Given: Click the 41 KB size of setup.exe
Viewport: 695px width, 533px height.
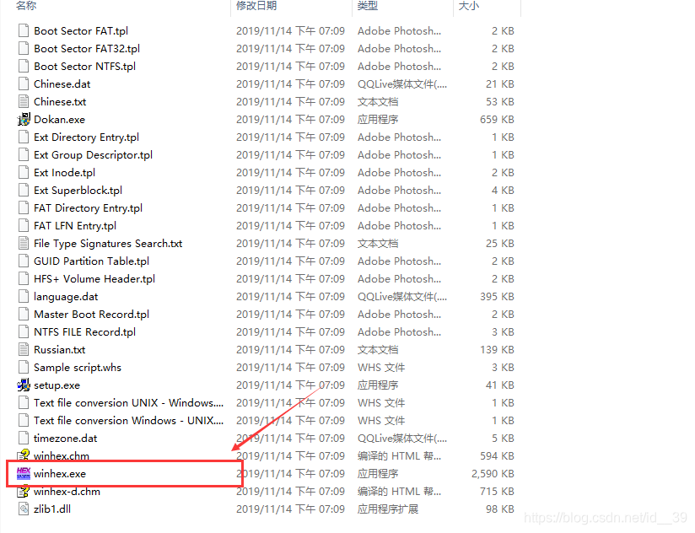Looking at the screenshot, I should point(500,385).
